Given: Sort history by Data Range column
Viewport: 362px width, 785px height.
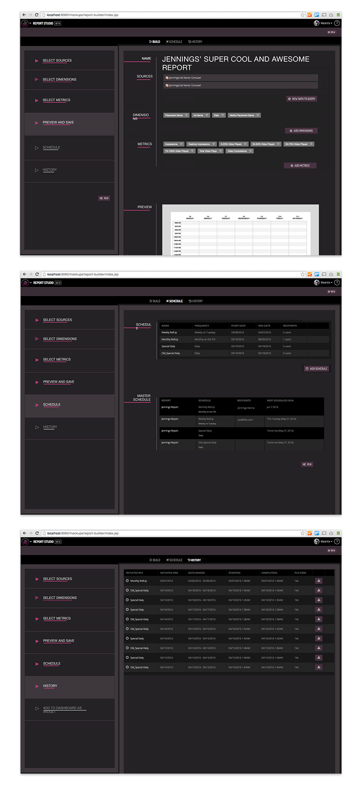Looking at the screenshot, I should pos(197,573).
